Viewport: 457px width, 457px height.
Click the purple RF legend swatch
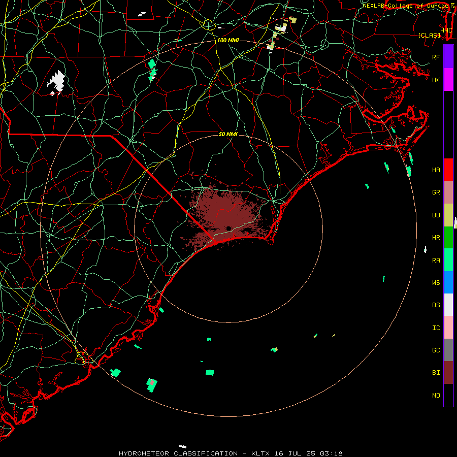(448, 57)
